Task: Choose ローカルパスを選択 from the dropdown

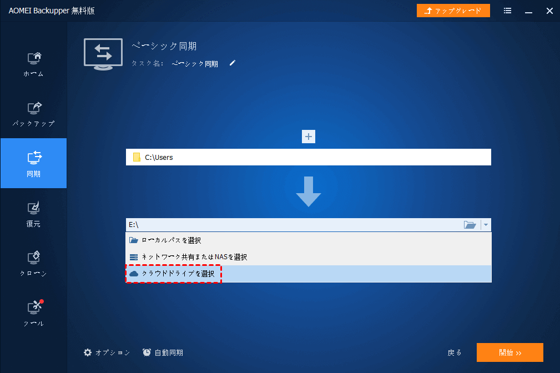Action: point(309,240)
